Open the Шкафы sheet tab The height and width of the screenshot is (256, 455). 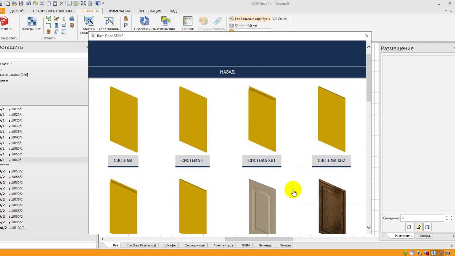tap(170, 245)
